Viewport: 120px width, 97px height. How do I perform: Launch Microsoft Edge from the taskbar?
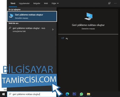(x=67, y=94)
